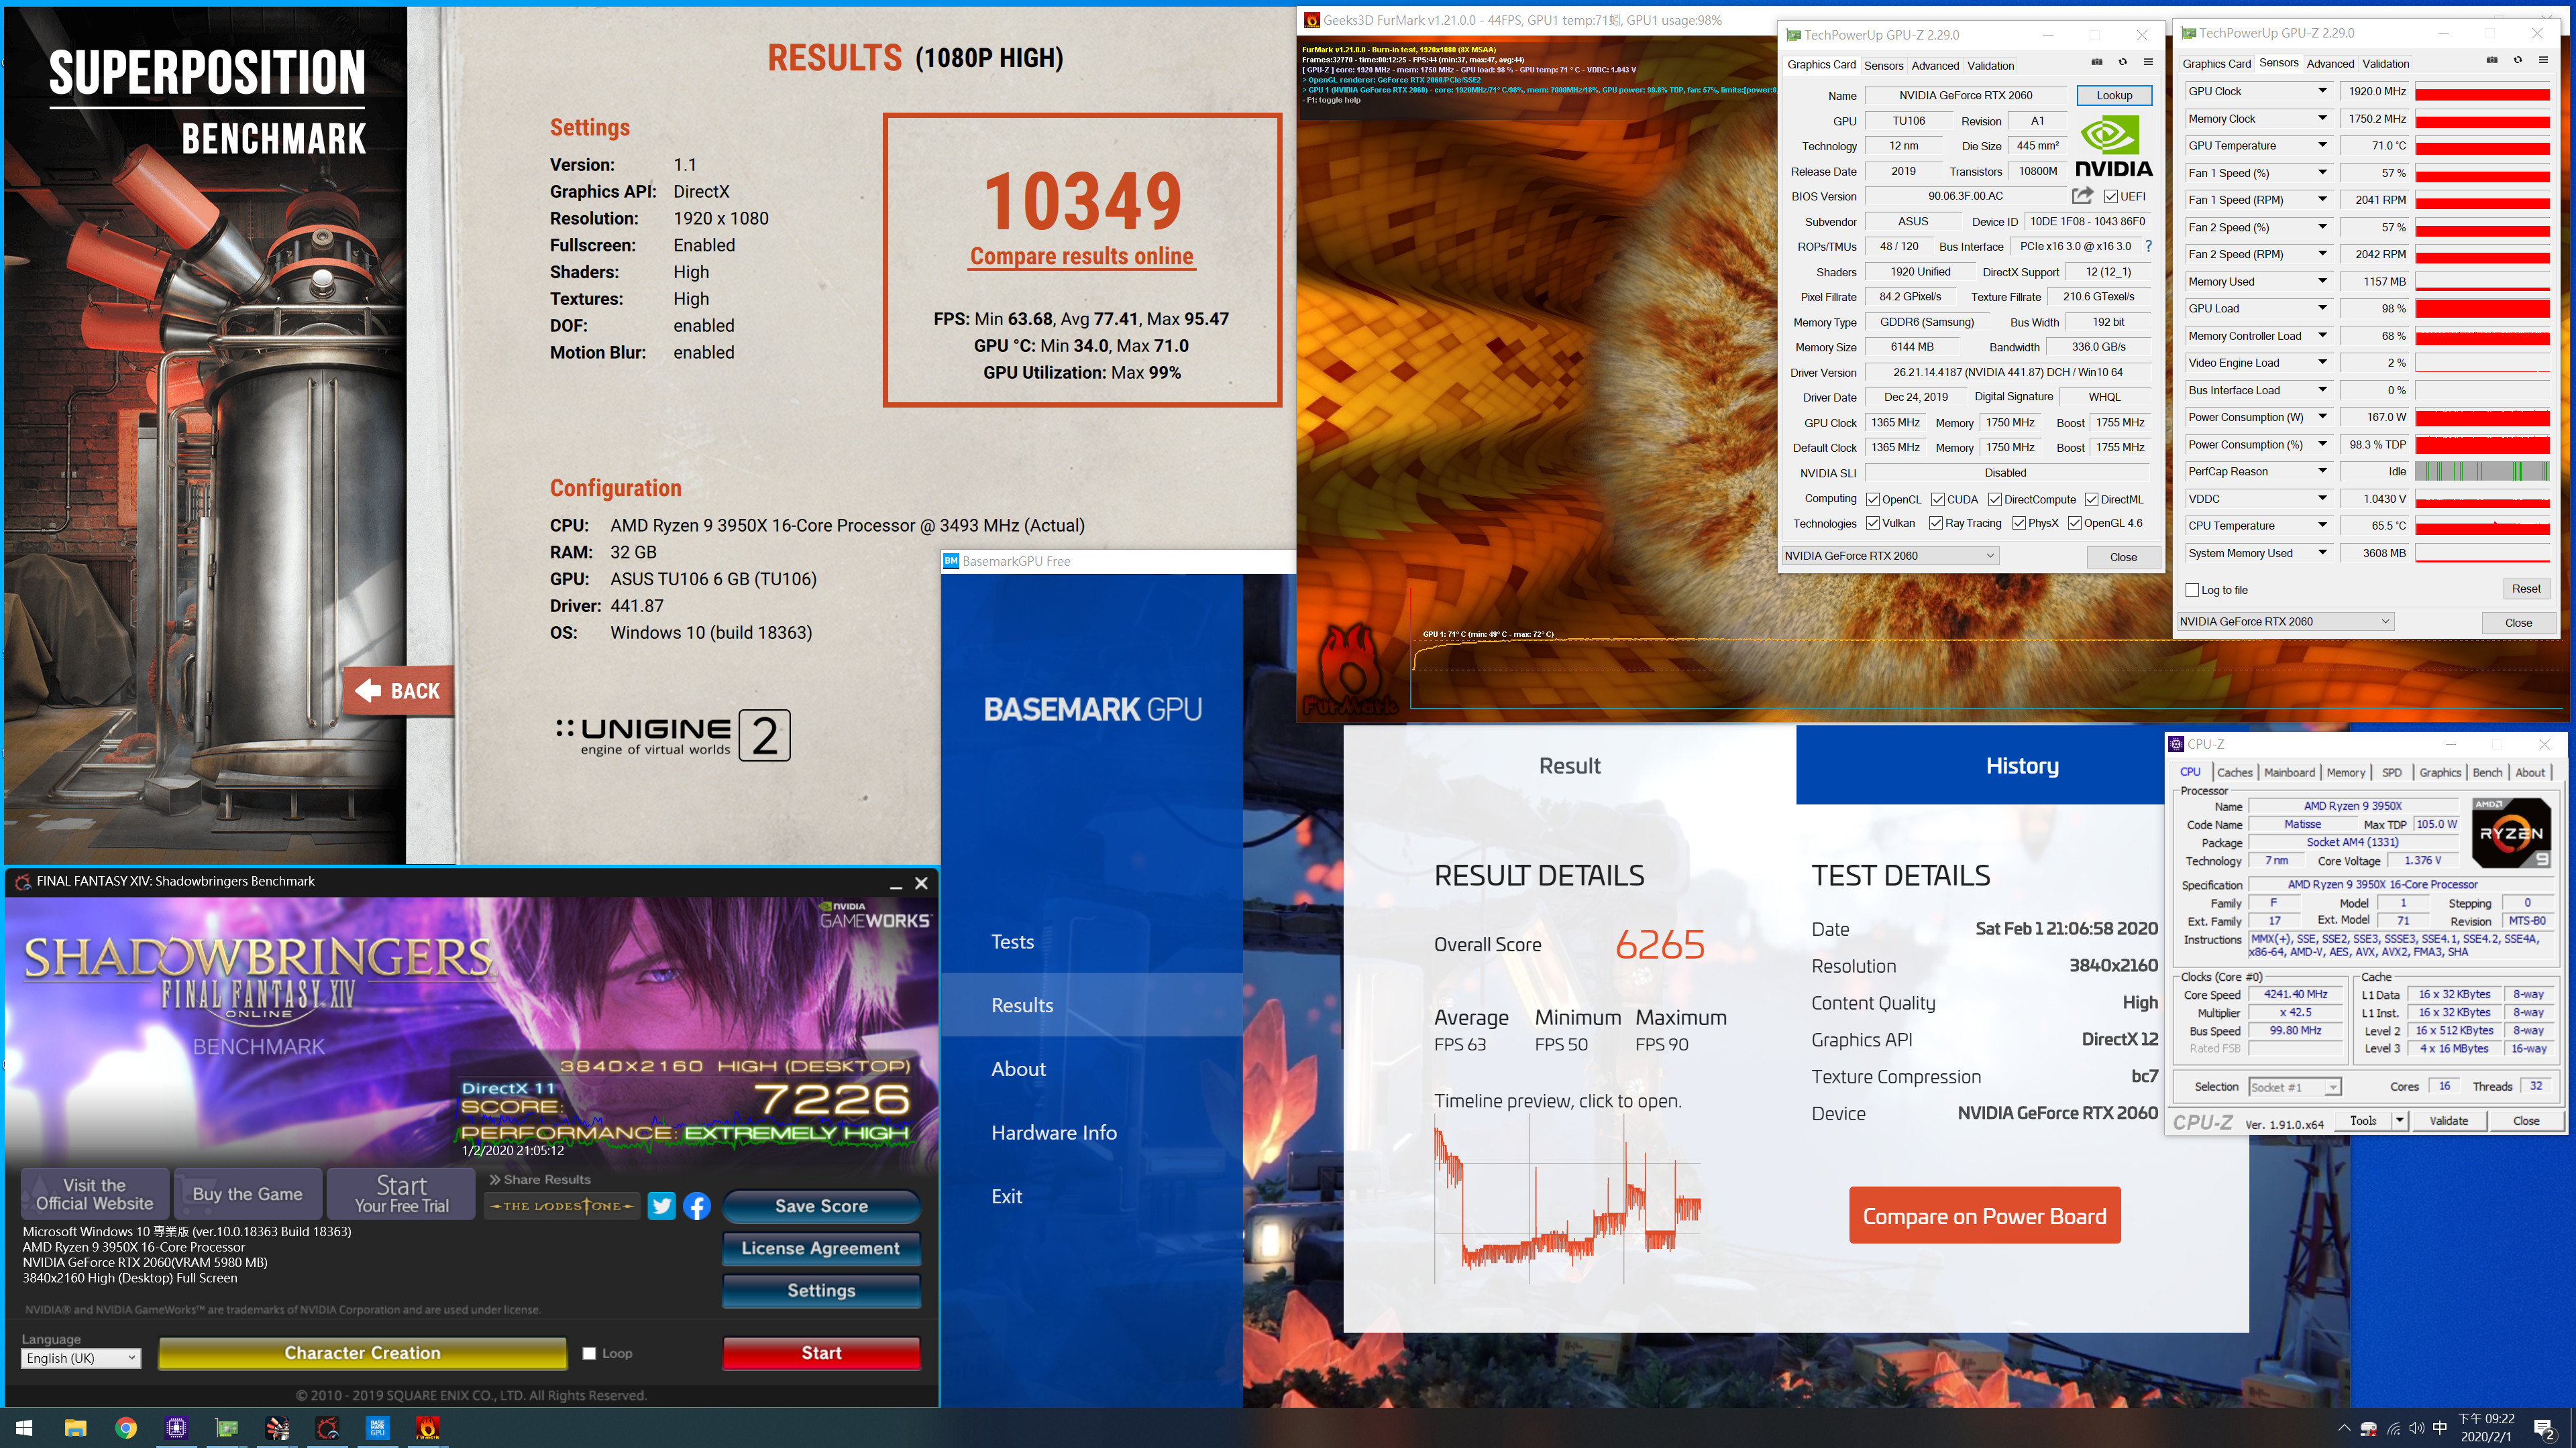Open the Basemark timeline preview chart

(1567, 1199)
